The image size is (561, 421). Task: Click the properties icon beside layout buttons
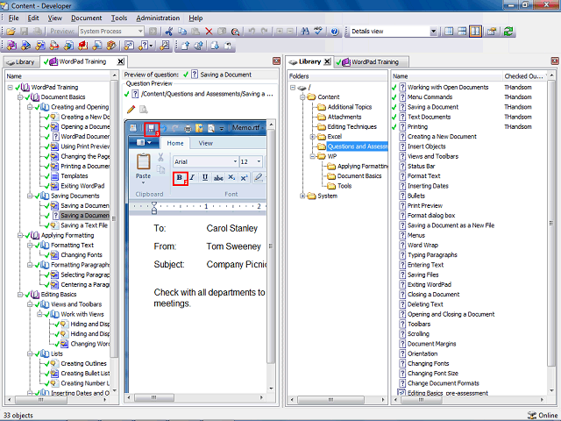(x=492, y=32)
